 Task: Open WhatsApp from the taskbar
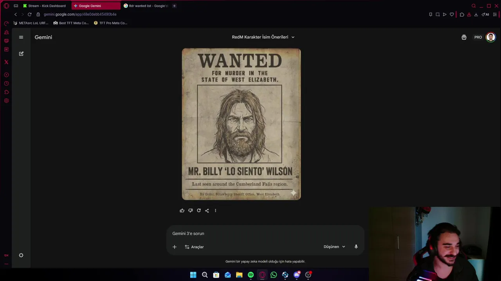pos(274,275)
